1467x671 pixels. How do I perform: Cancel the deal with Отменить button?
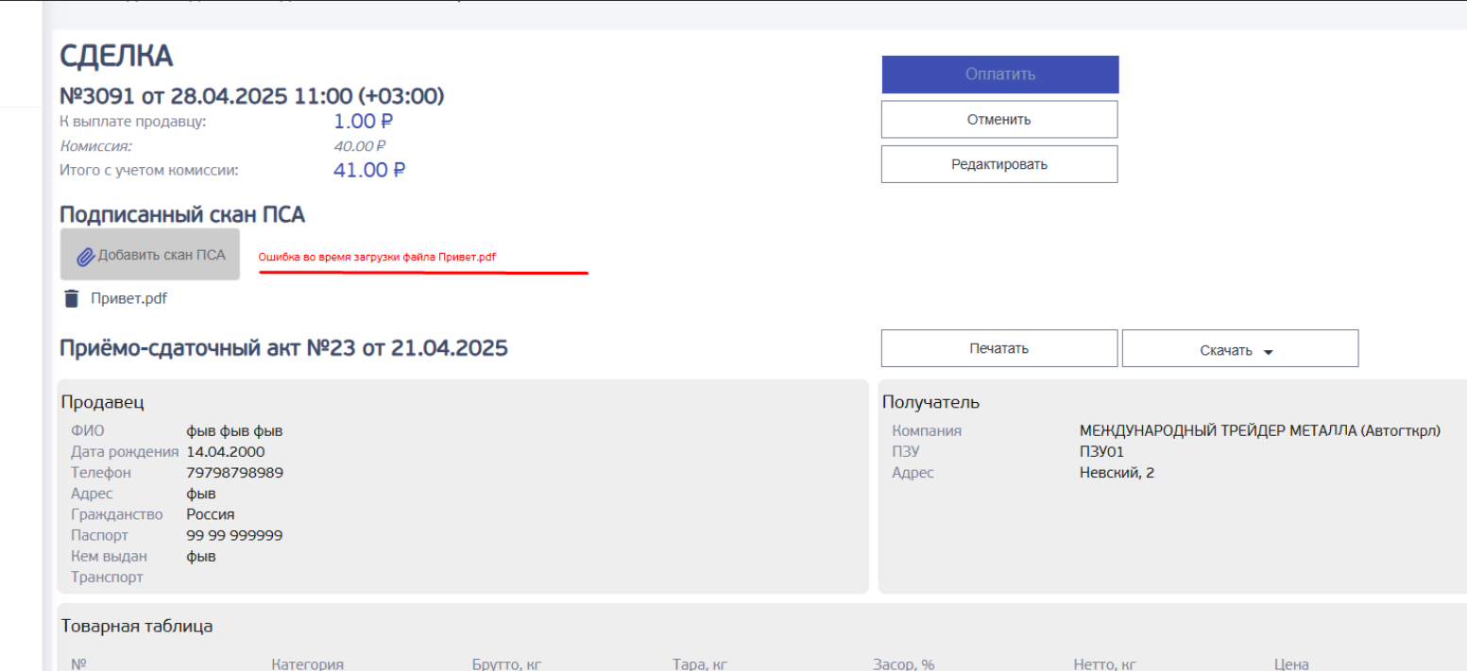[998, 120]
